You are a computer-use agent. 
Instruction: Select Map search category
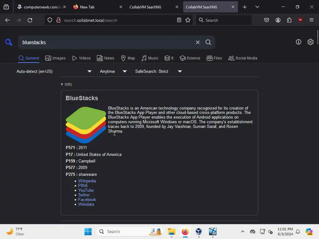128,58
